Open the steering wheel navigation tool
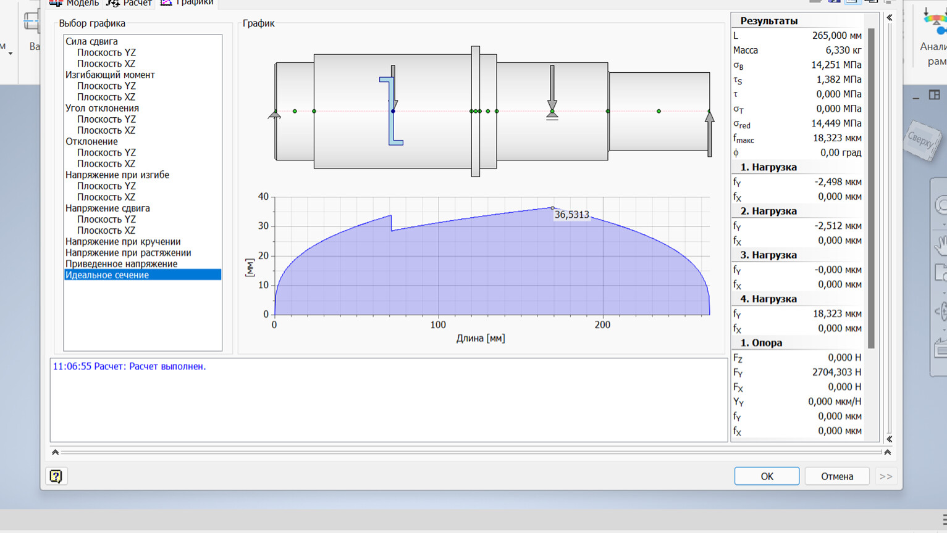947x533 pixels. coord(940,205)
